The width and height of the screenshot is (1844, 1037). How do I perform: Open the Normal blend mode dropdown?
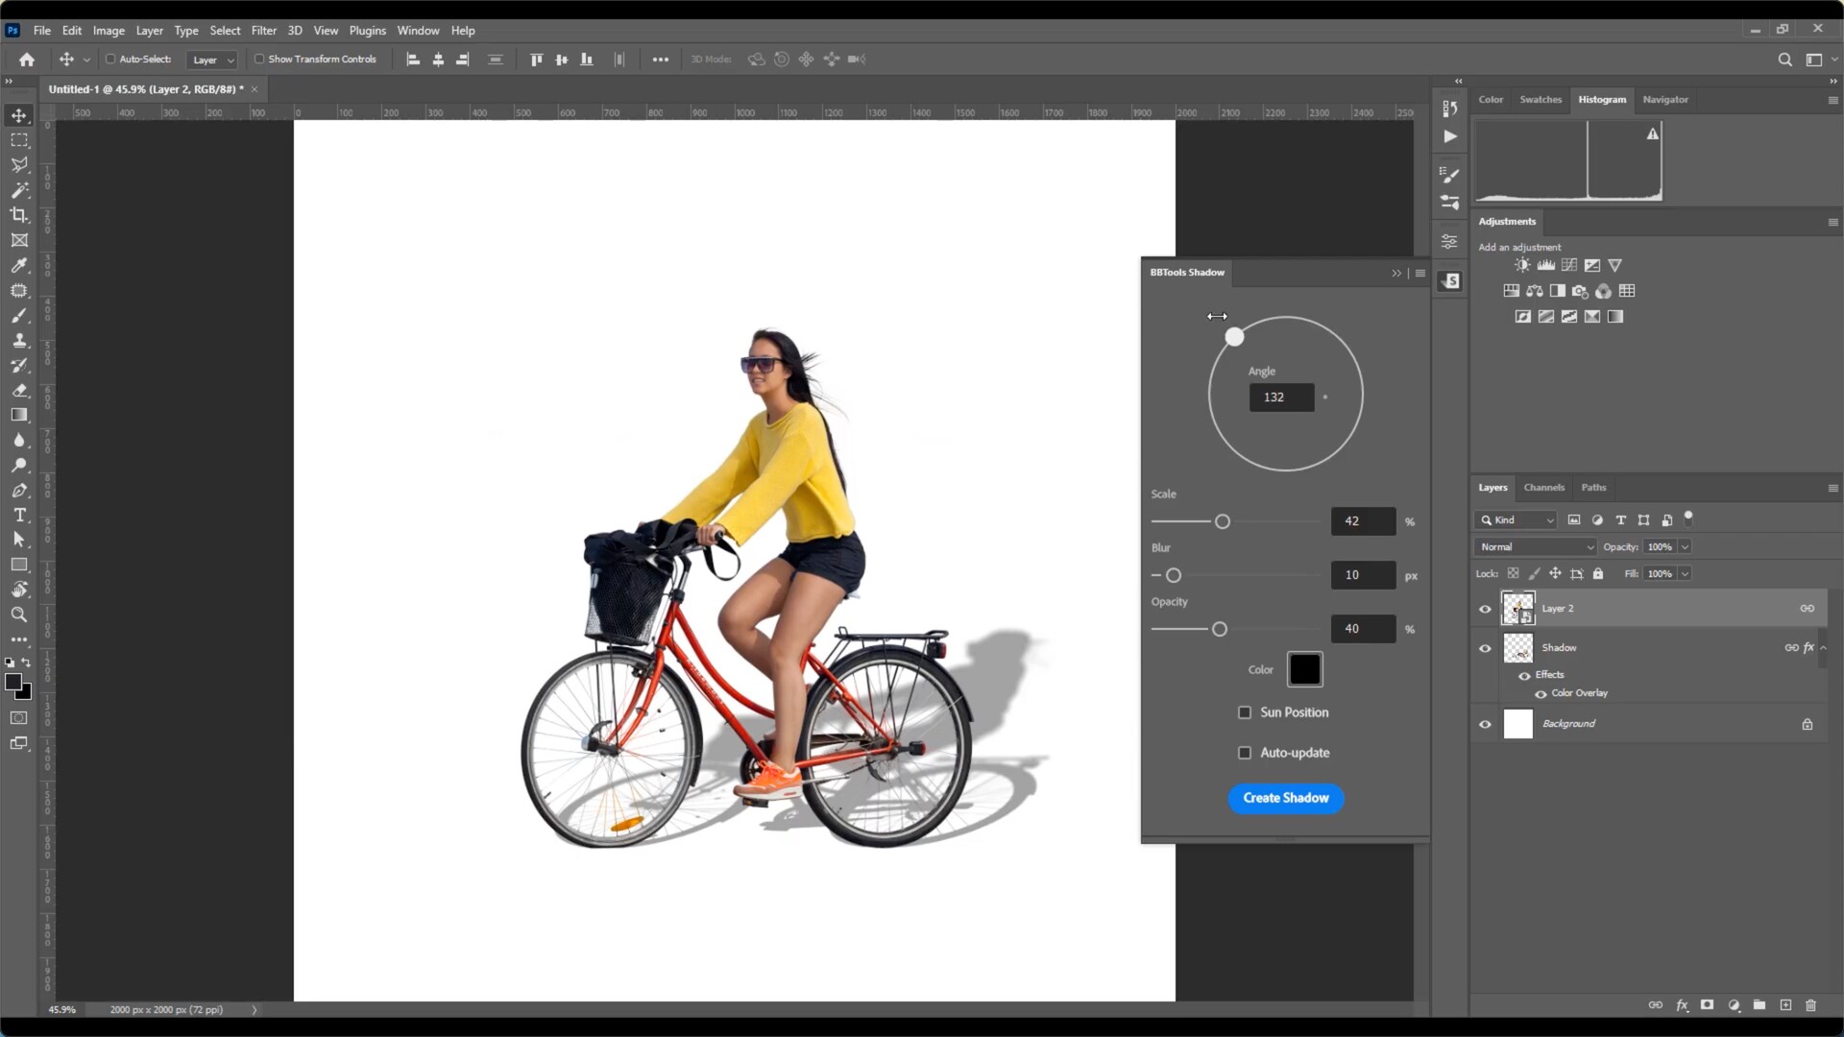(x=1535, y=546)
